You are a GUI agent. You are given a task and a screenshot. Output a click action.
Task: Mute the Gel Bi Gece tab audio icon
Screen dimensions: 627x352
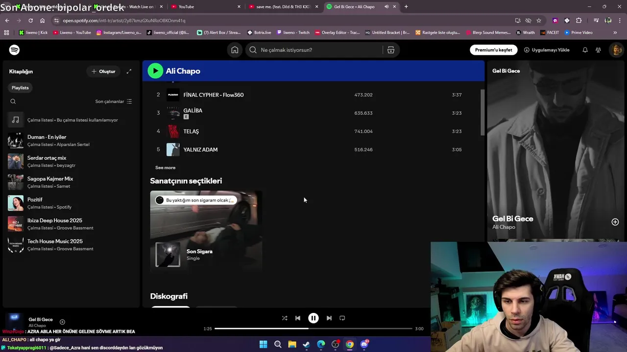386,7
